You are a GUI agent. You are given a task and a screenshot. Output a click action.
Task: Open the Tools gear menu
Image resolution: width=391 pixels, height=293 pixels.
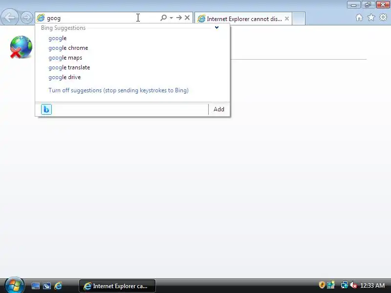[x=383, y=18]
